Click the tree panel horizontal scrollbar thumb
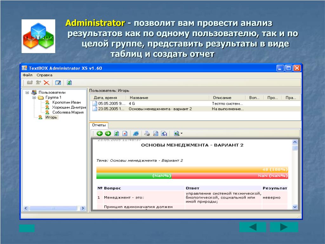Image resolution: width=325 pixels, height=244 pixels. click(53, 208)
